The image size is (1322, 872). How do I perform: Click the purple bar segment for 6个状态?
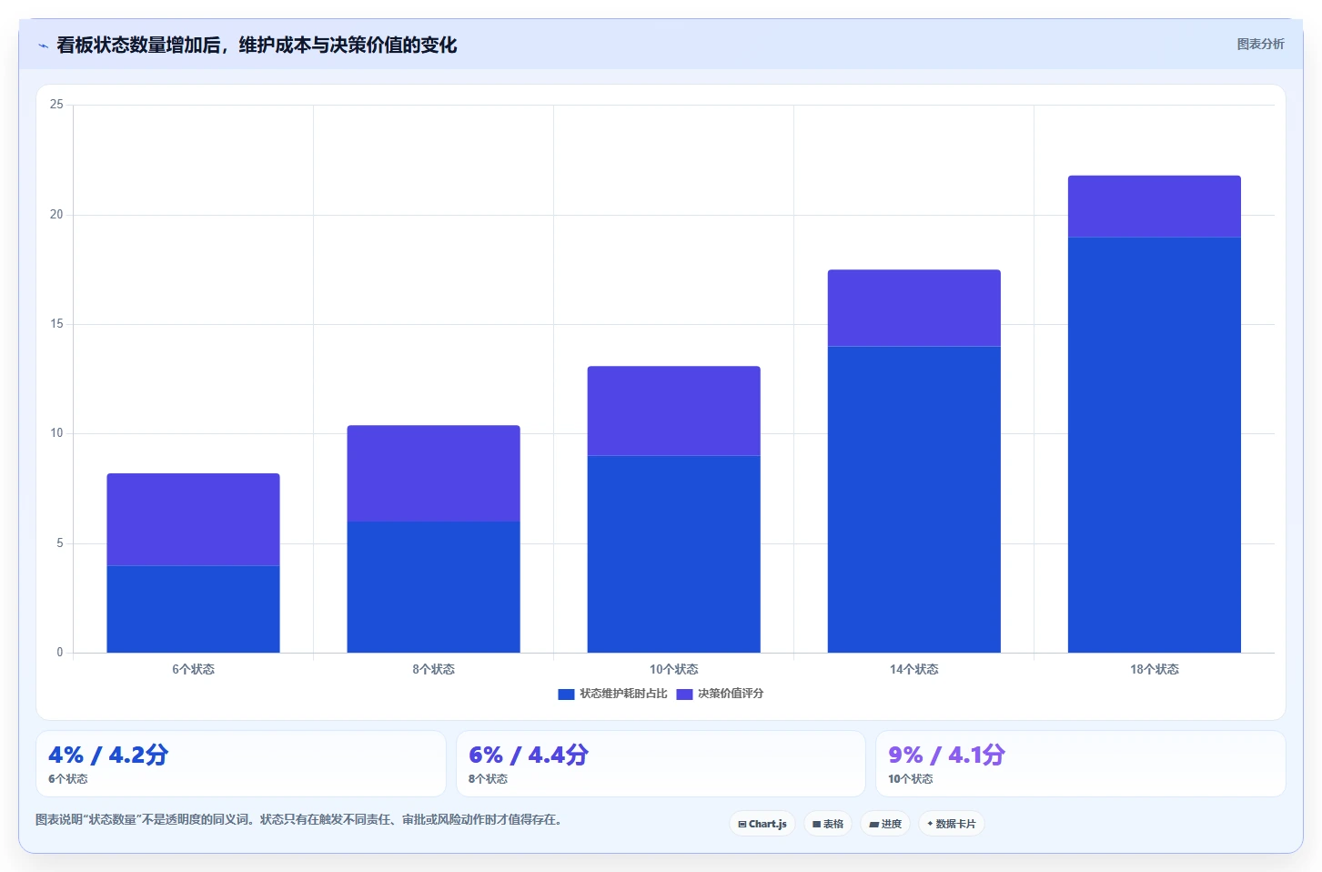(193, 520)
